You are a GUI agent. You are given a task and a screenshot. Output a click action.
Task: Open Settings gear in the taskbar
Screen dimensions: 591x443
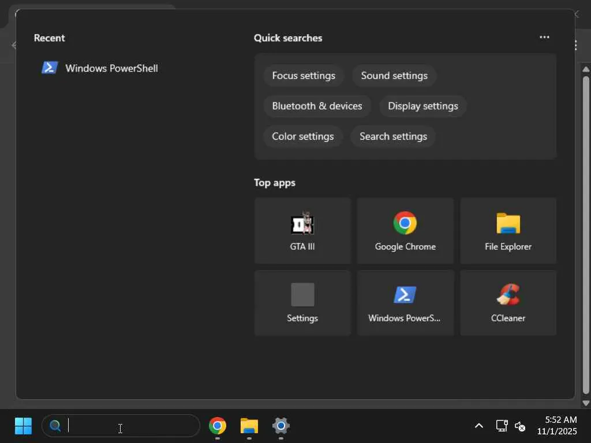coord(281,426)
